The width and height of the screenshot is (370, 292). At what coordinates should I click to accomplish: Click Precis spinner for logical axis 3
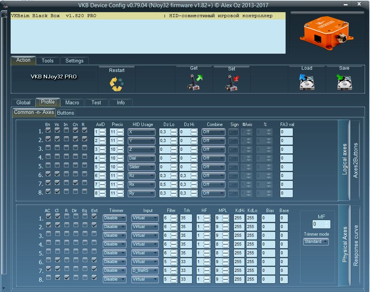point(120,150)
